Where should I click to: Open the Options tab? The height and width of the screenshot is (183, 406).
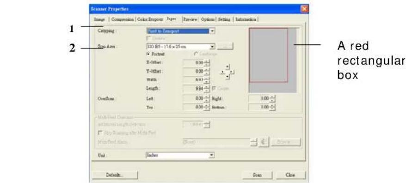pos(208,19)
